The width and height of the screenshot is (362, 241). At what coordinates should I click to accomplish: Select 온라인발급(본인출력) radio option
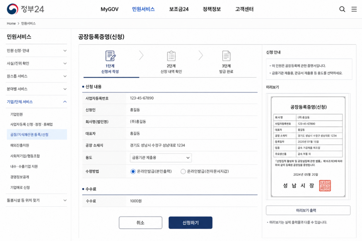tap(133, 171)
